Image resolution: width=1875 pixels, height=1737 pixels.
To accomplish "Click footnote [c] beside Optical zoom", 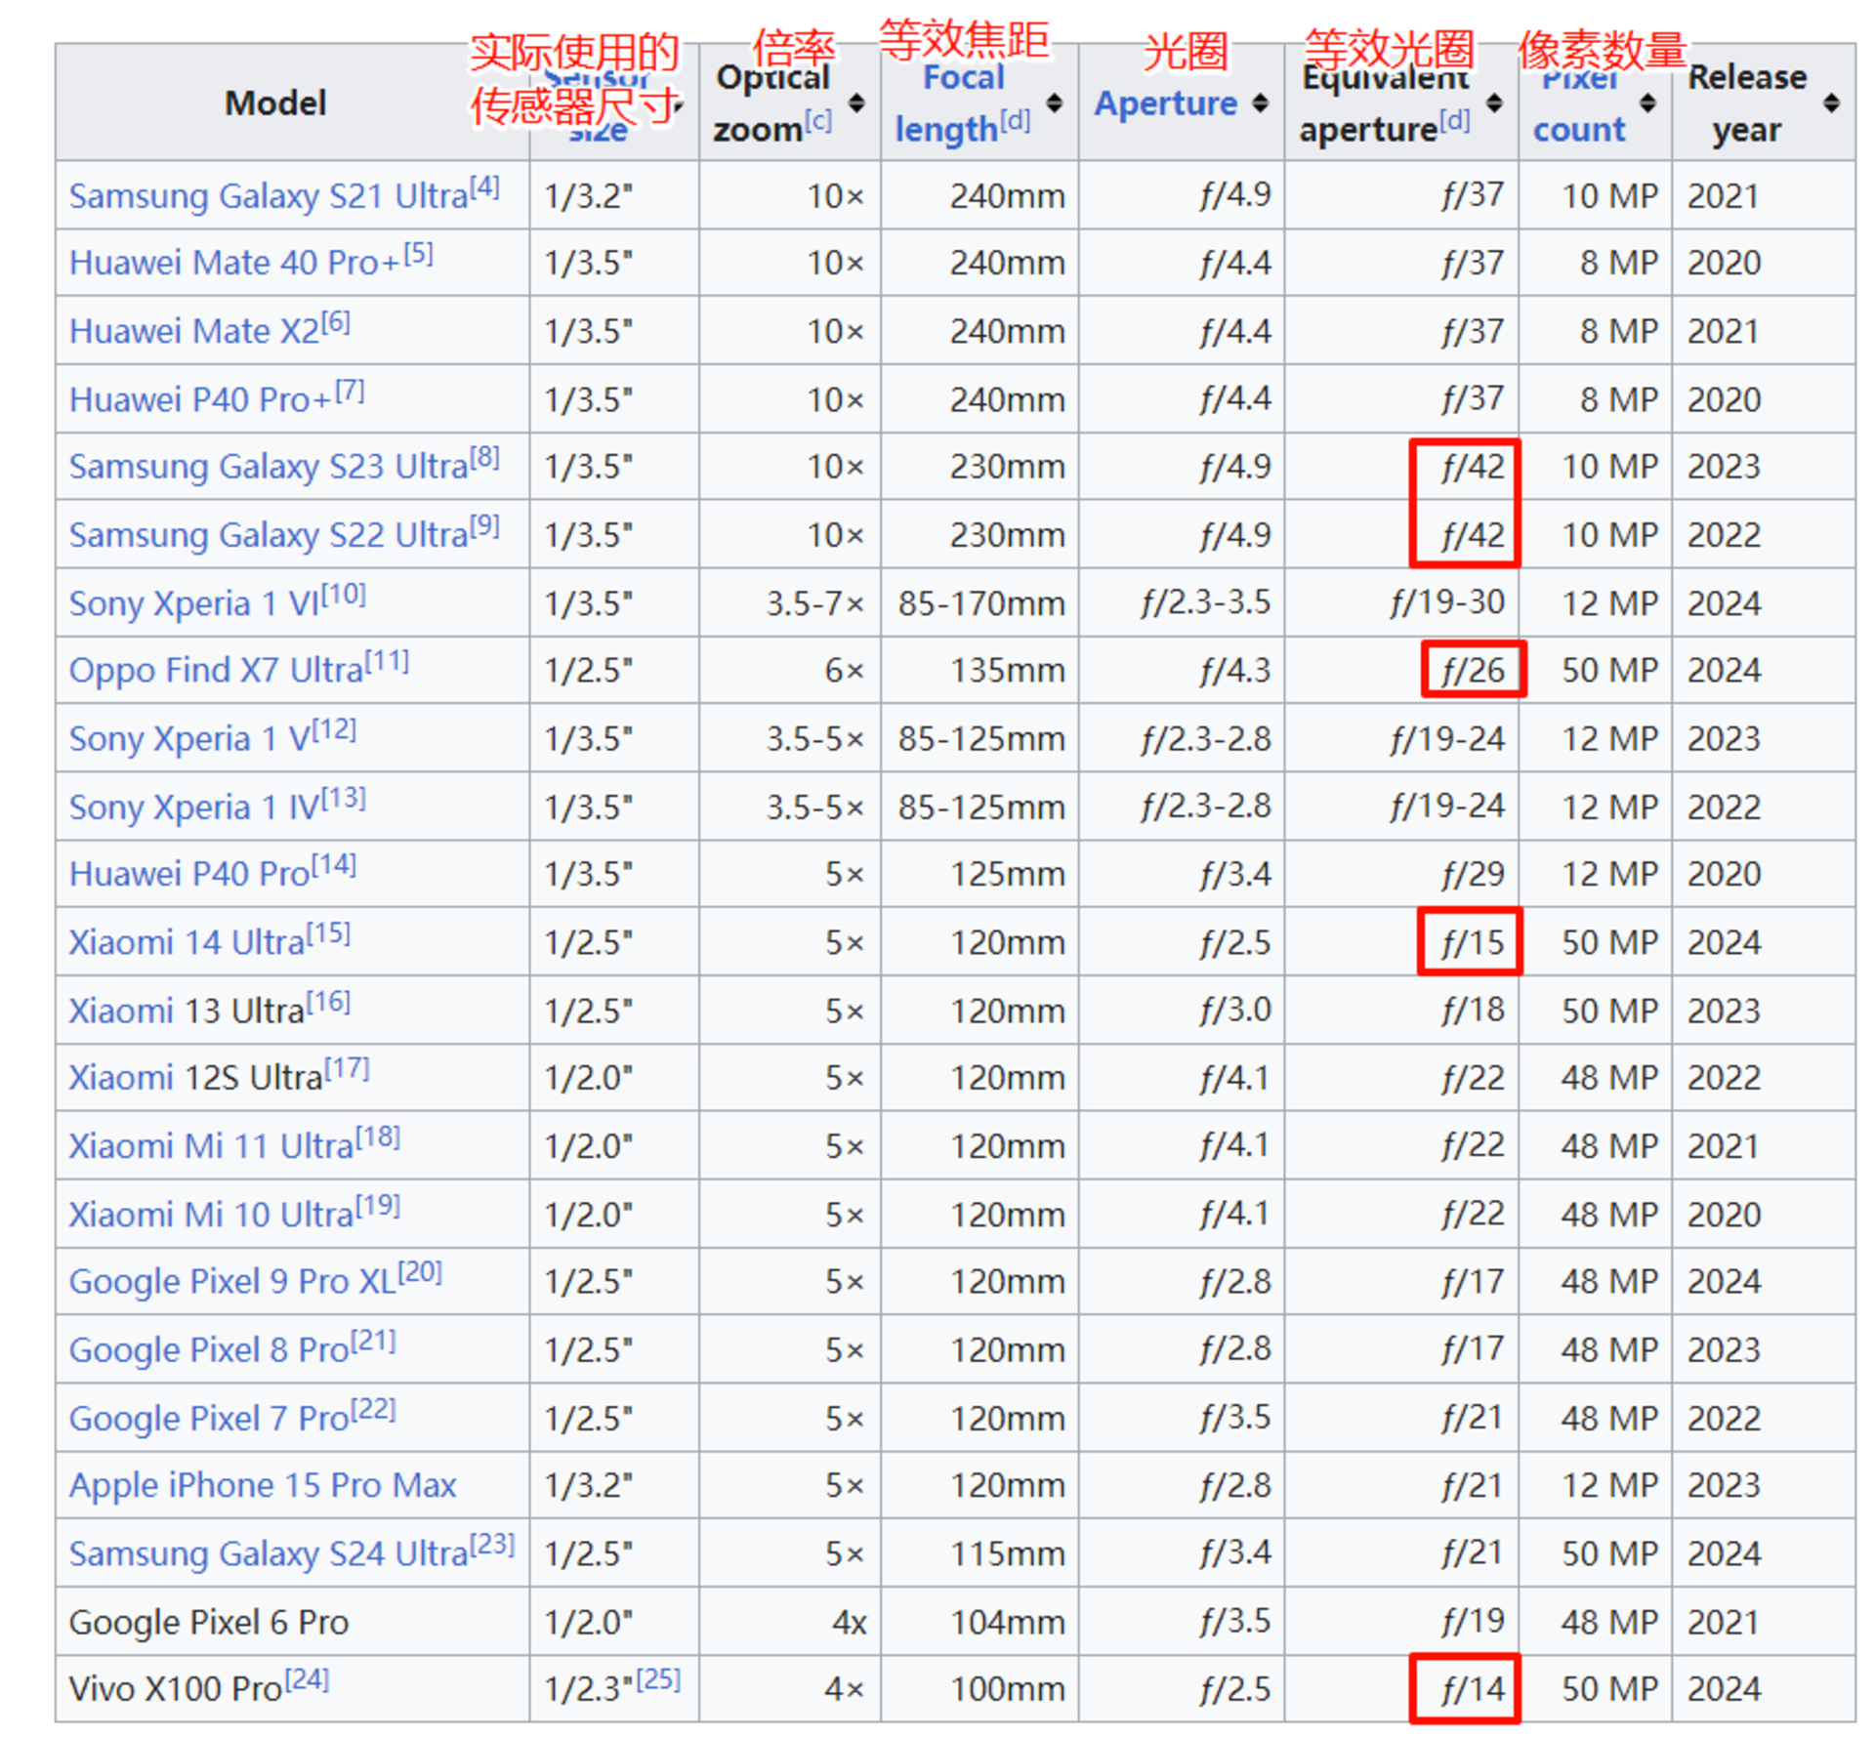I will (x=817, y=121).
